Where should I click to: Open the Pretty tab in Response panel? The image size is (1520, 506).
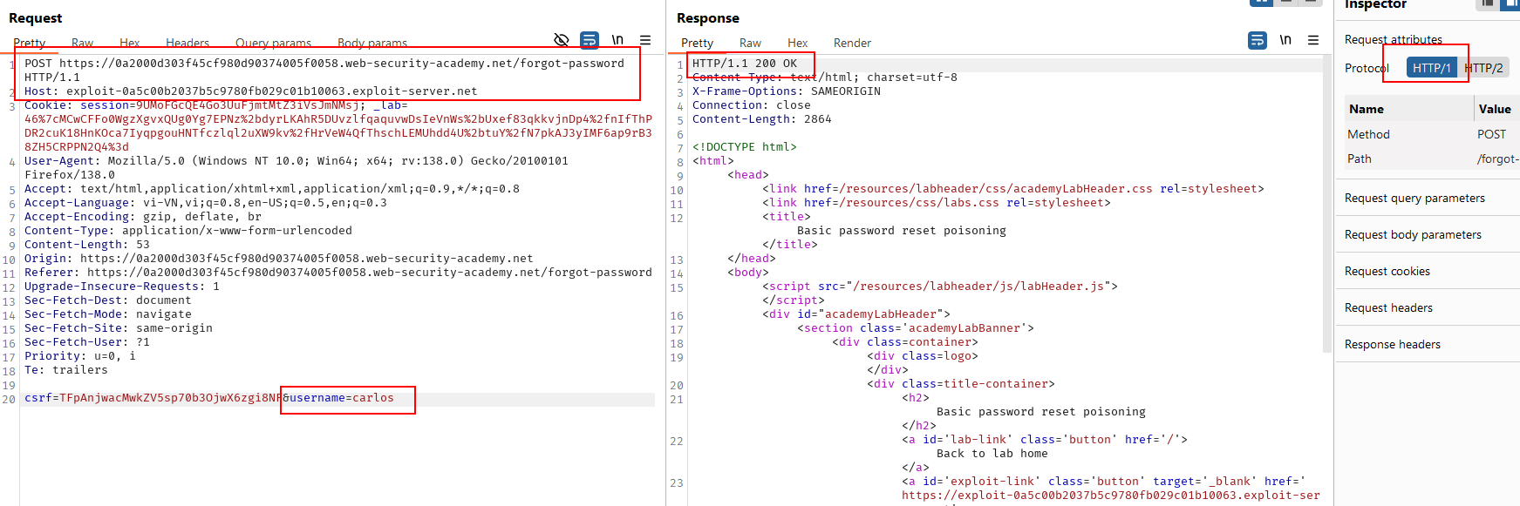697,43
